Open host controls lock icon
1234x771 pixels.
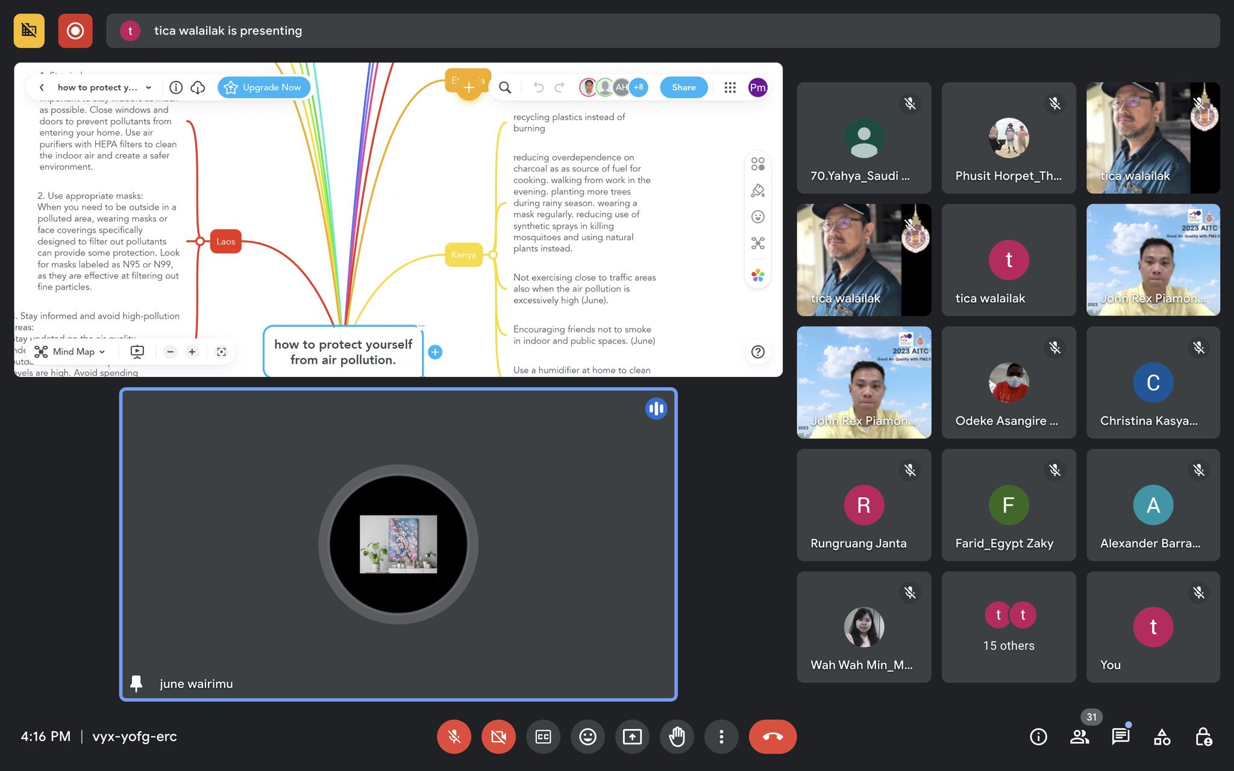point(1203,737)
